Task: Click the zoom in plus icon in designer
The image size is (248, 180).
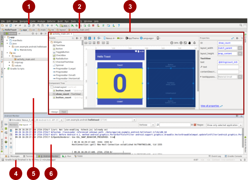Action: pos(181,43)
